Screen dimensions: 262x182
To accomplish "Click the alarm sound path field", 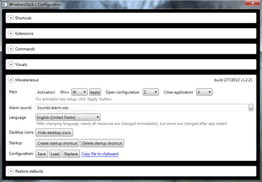I will pos(141,108).
